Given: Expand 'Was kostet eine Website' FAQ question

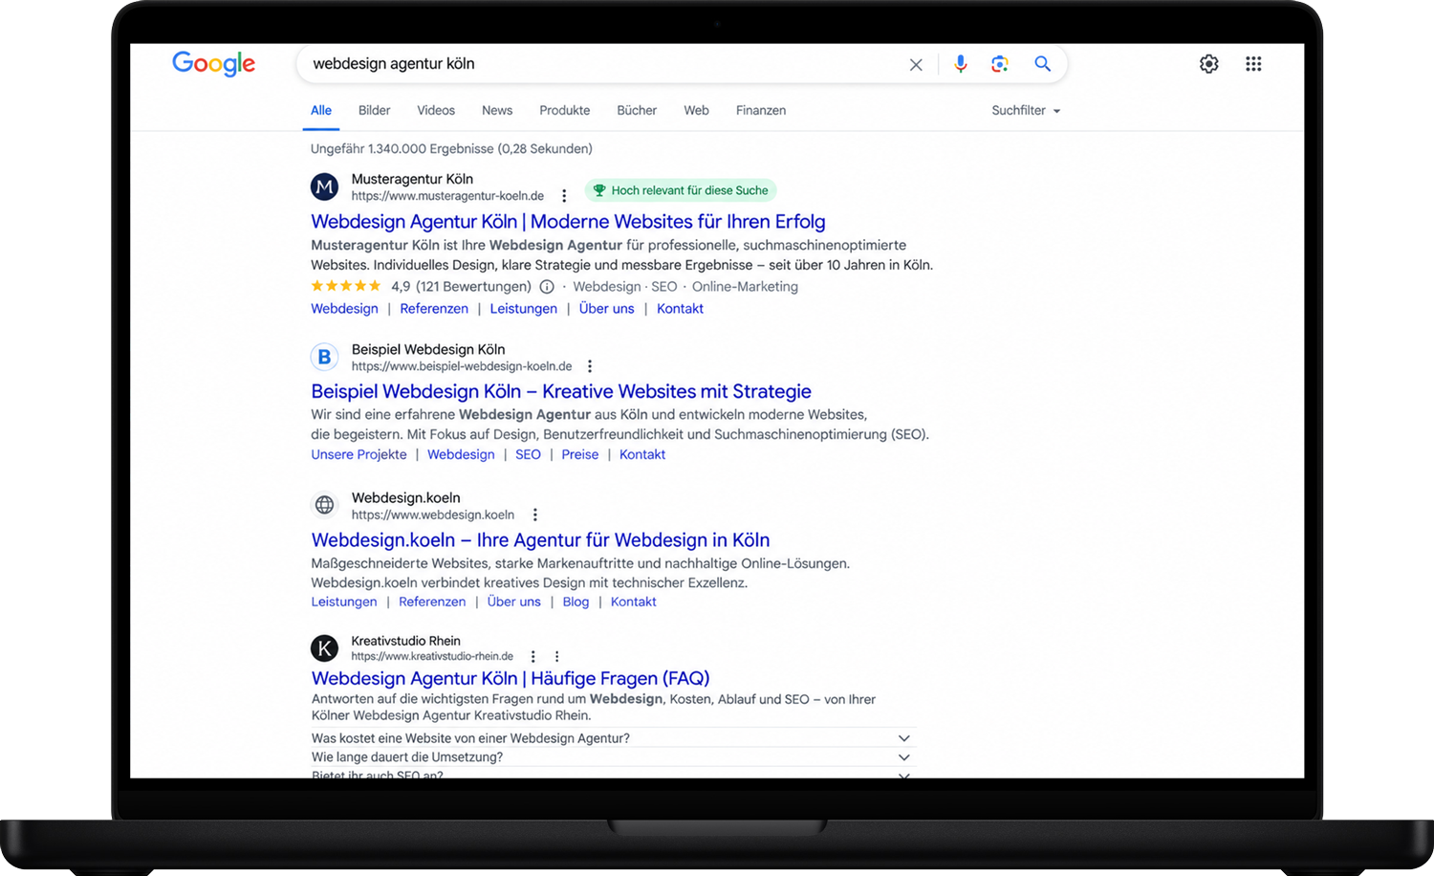Looking at the screenshot, I should [613, 738].
